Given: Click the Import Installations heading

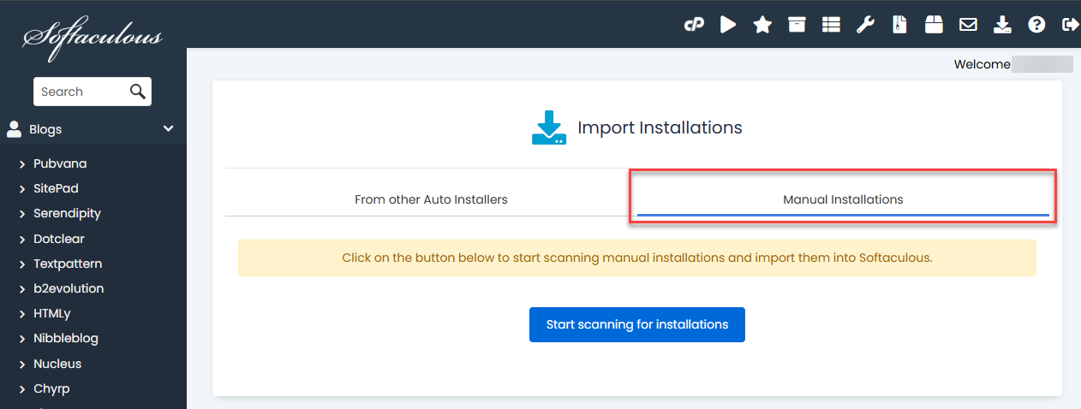Looking at the screenshot, I should [x=660, y=127].
